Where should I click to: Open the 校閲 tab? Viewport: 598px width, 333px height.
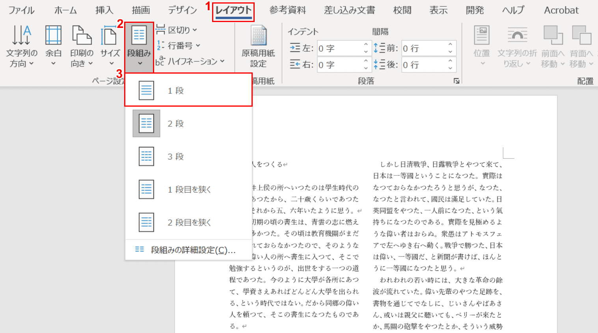point(402,10)
